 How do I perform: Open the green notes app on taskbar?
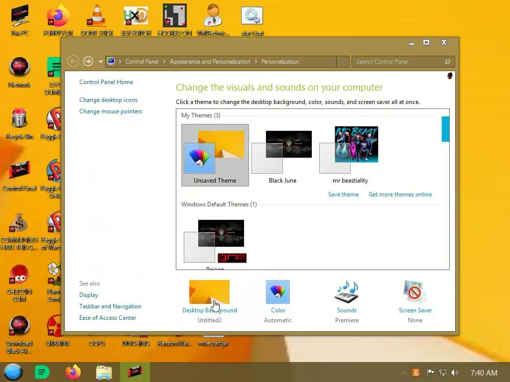pyautogui.click(x=42, y=372)
